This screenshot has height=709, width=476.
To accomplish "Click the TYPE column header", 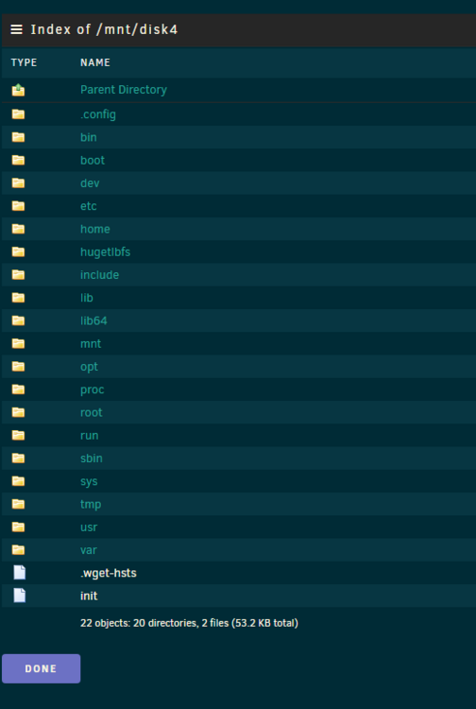I will [24, 62].
